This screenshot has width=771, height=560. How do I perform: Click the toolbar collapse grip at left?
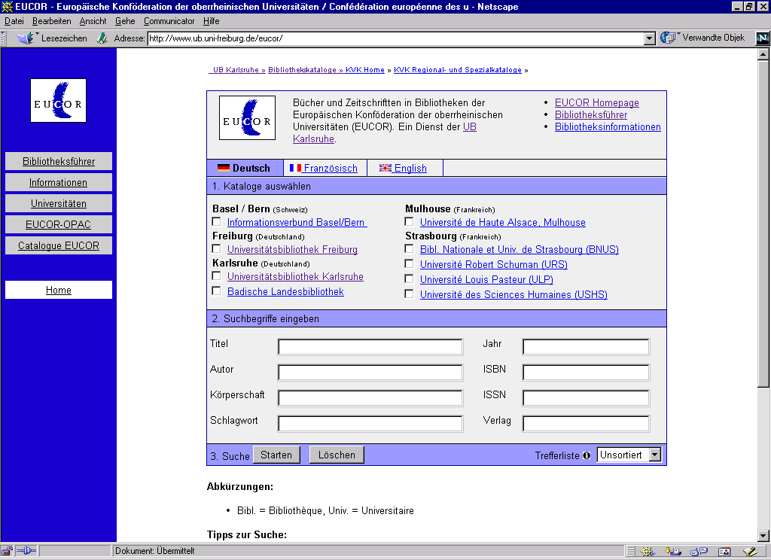(x=3, y=38)
